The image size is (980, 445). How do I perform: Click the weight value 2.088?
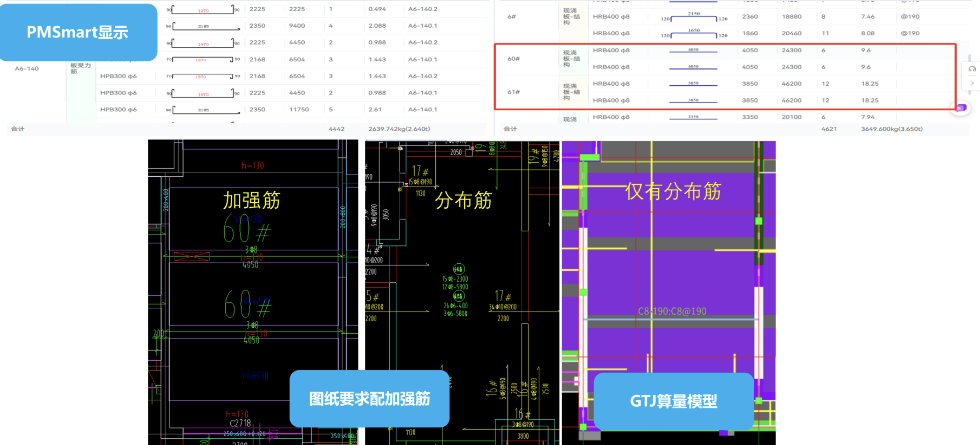pos(377,26)
